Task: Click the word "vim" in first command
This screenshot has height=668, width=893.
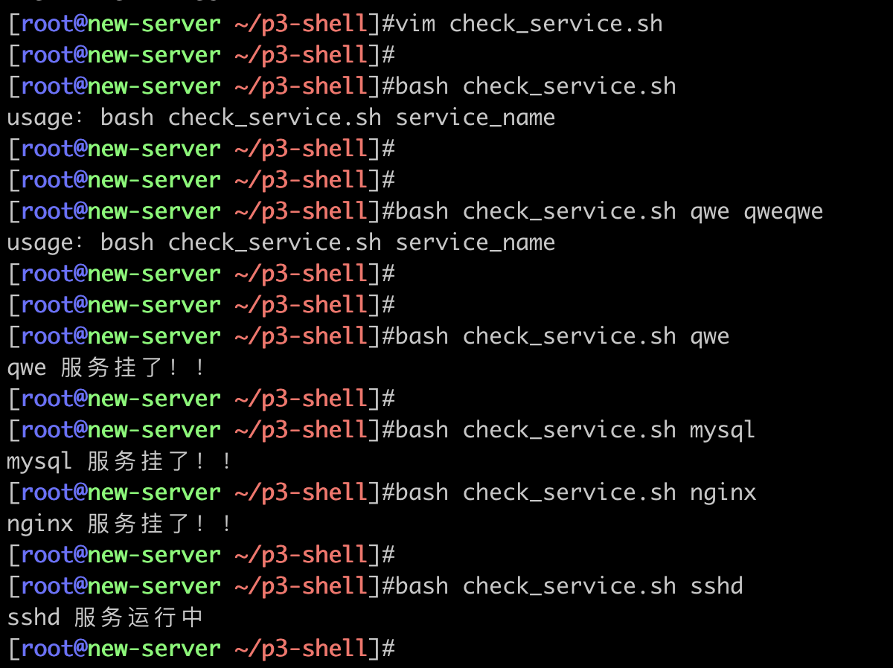Action: click(x=415, y=24)
